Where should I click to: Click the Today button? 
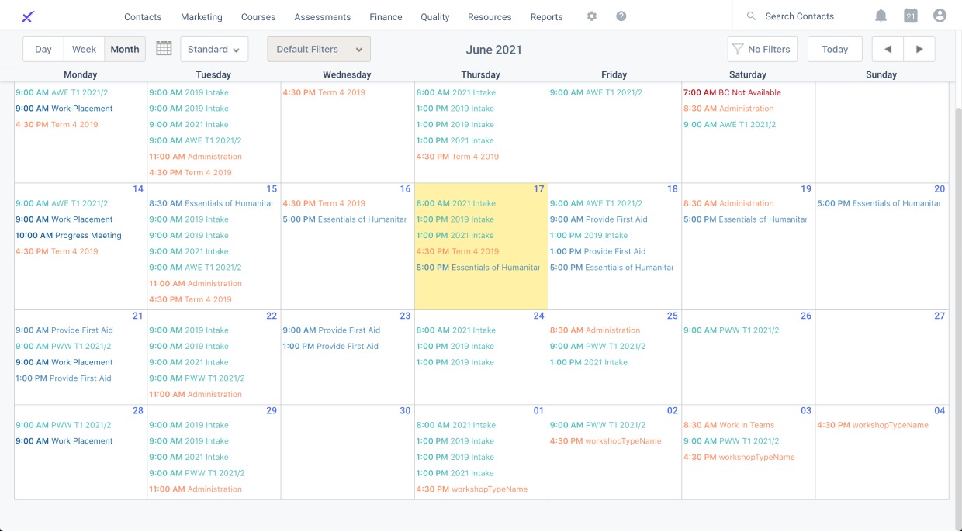point(835,49)
